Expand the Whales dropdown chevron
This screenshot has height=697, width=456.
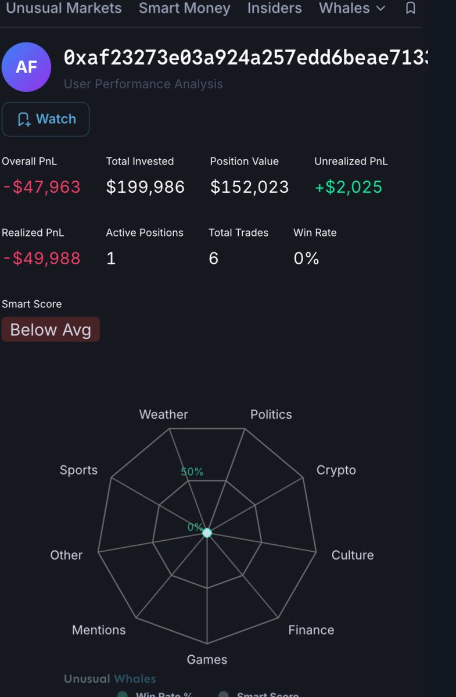(x=380, y=8)
